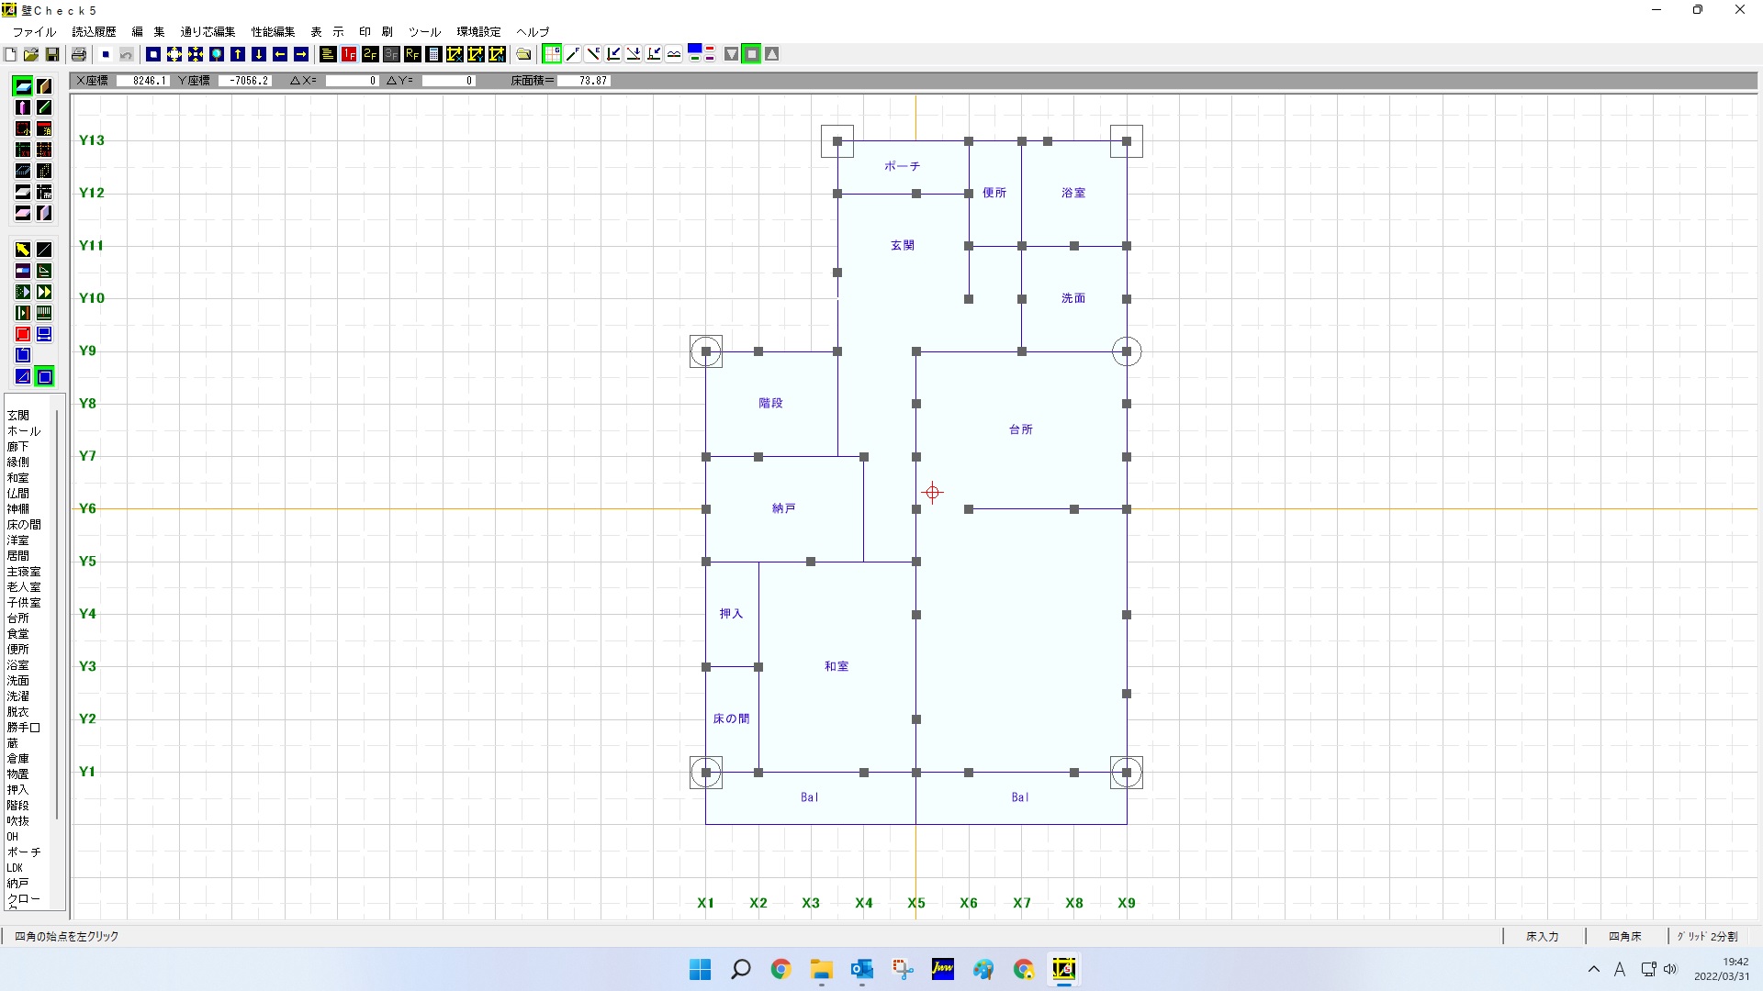The image size is (1763, 991).
Task: Click the 床面積 value field
Action: click(584, 81)
